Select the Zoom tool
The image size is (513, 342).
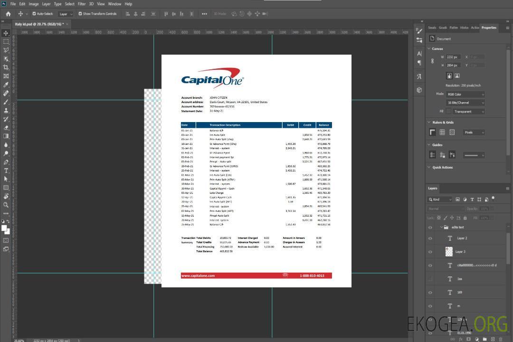(x=6, y=205)
